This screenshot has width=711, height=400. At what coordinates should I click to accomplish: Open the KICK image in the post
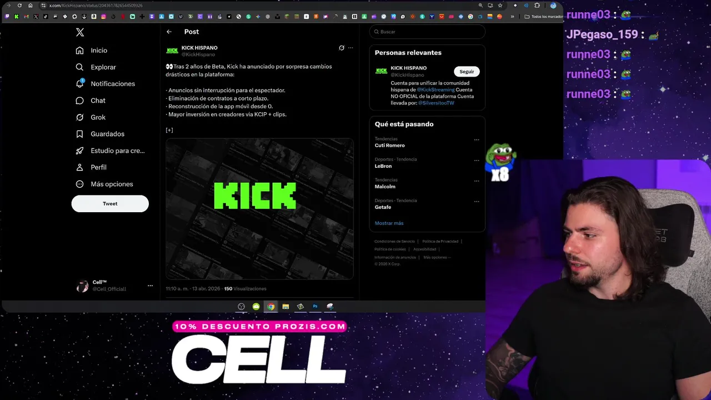(259, 208)
